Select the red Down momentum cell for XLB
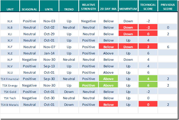Screen dimensions: 179x120 128,28
